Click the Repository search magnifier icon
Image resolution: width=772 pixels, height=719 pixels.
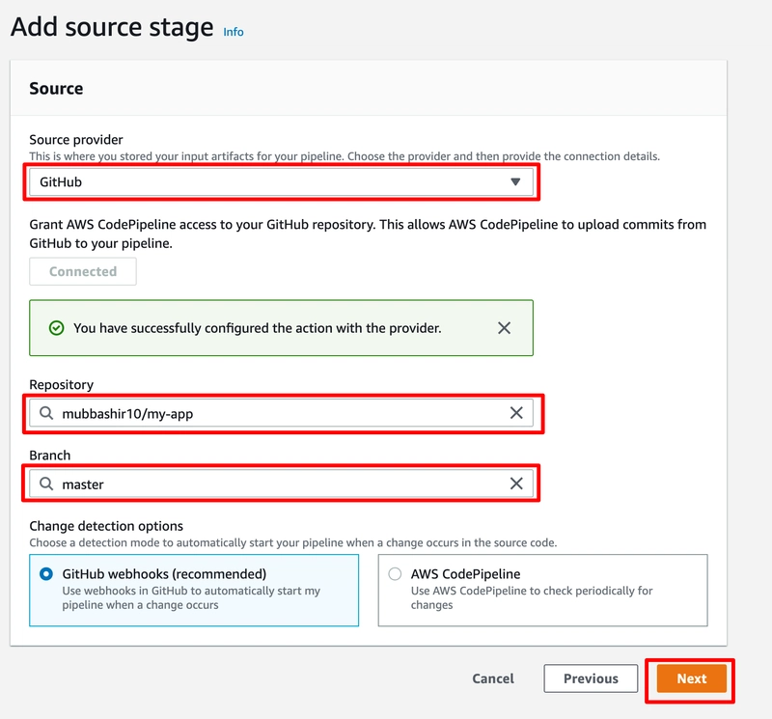pos(46,413)
